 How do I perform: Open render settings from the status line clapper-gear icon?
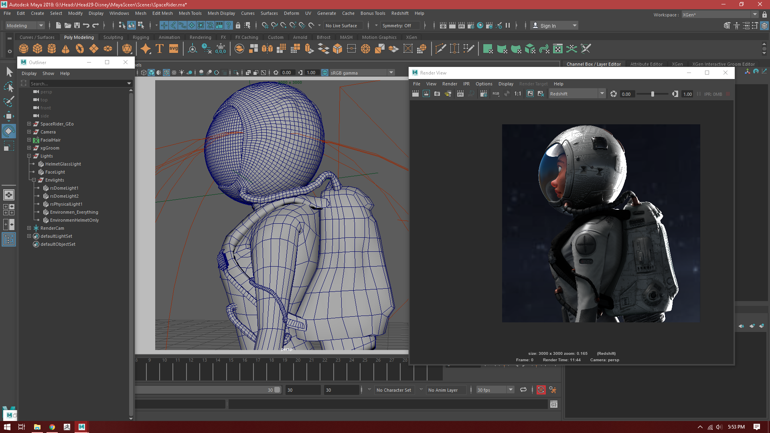pos(471,26)
